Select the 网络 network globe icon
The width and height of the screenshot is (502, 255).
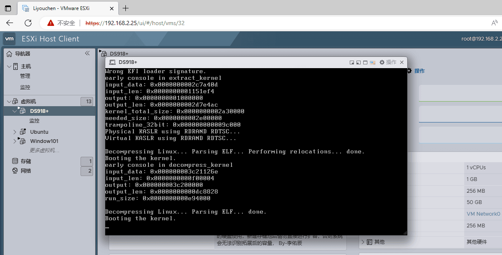(x=15, y=171)
